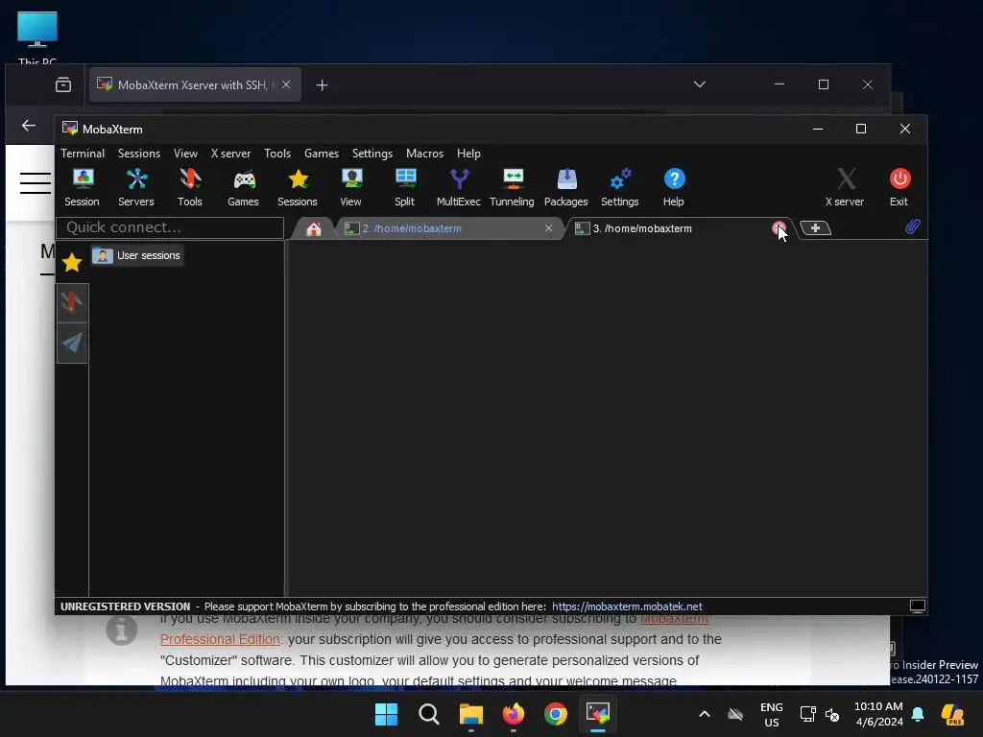Click the terminal output area
Screen dimensions: 983x737
pos(607,418)
